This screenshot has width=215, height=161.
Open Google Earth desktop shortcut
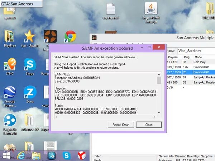pos(10,96)
